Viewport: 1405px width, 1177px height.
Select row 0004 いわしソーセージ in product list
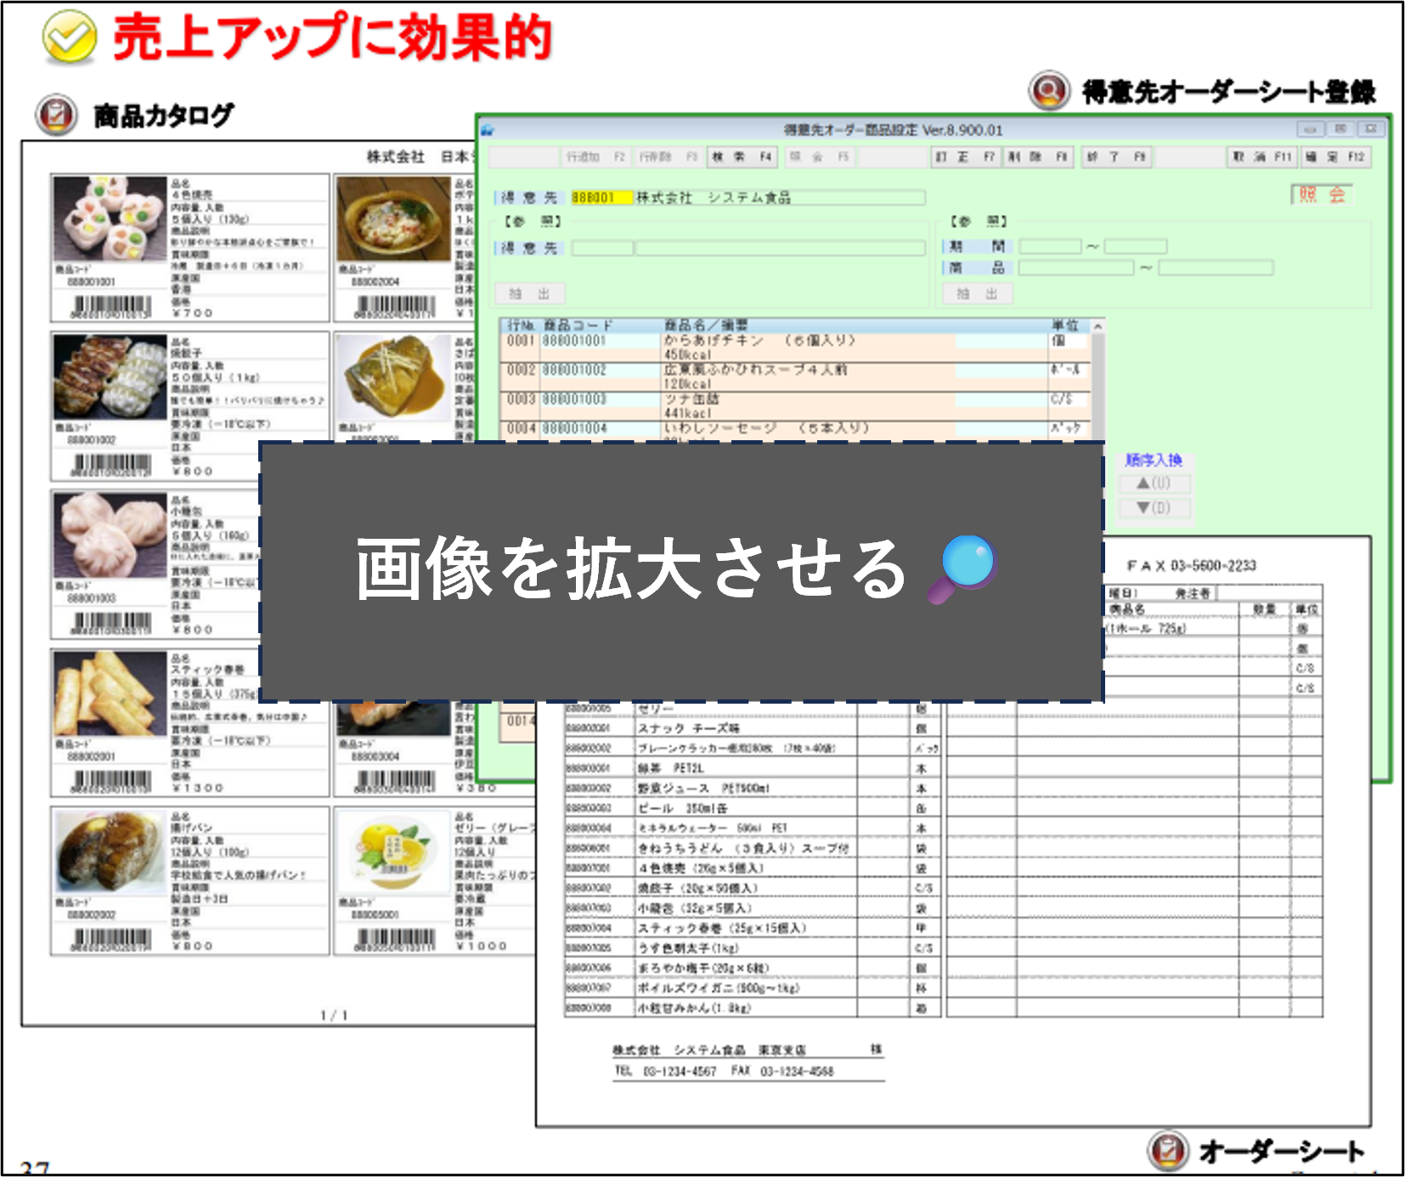point(796,431)
